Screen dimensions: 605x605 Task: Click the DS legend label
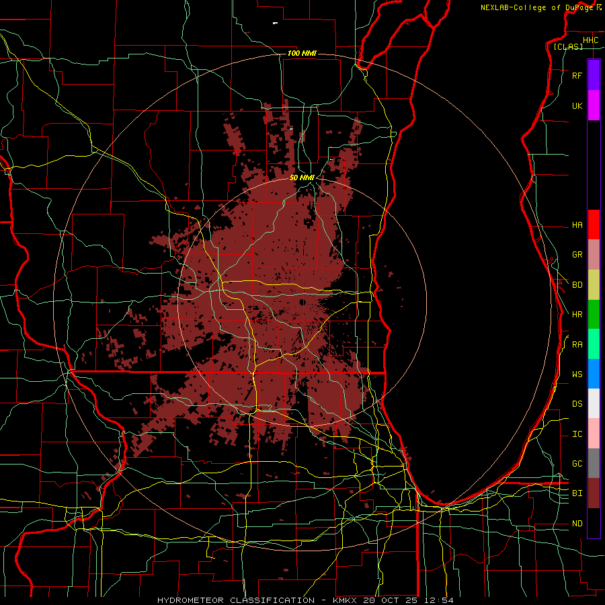[x=577, y=403]
